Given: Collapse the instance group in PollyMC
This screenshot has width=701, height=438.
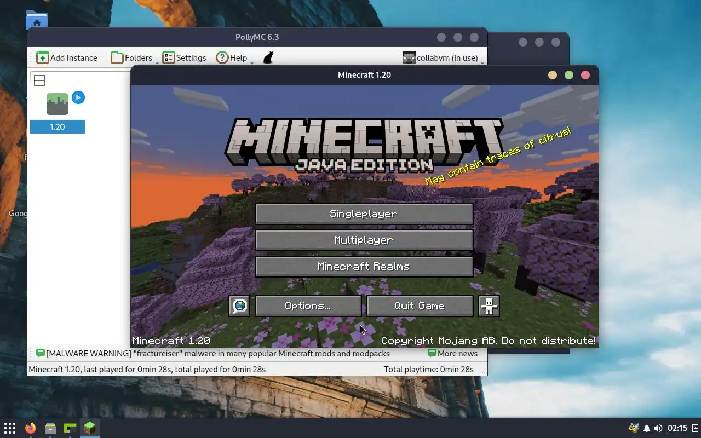Looking at the screenshot, I should [x=39, y=80].
